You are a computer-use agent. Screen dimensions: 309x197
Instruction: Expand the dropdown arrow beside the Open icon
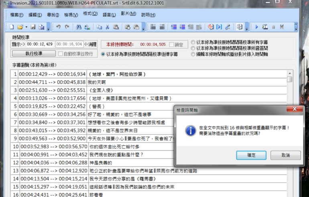[x=26, y=27]
